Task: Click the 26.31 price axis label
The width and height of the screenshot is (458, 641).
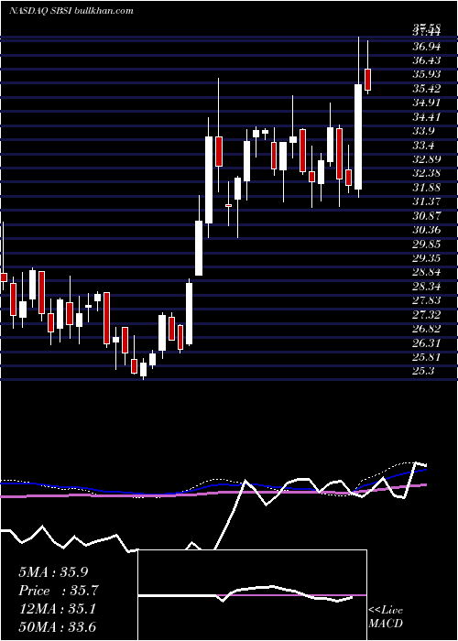Action: pos(426,342)
